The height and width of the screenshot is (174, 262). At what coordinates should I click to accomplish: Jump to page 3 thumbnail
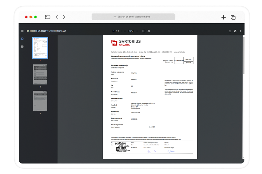tap(40, 101)
